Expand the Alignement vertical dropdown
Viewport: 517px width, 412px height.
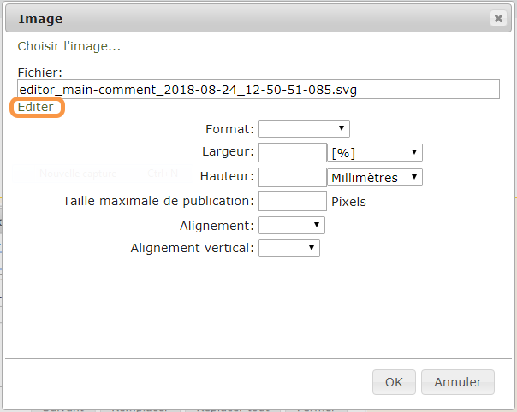pyautogui.click(x=289, y=248)
